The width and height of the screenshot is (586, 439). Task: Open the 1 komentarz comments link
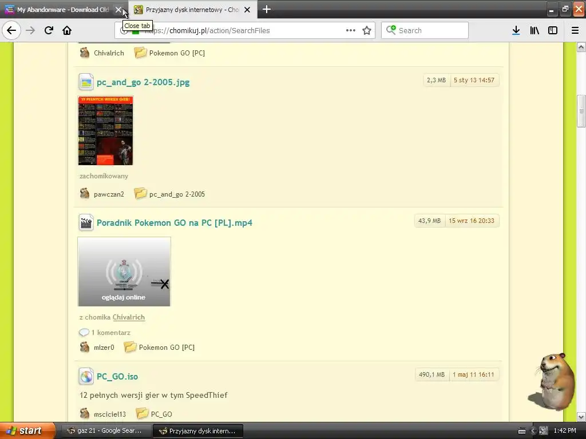pyautogui.click(x=110, y=333)
